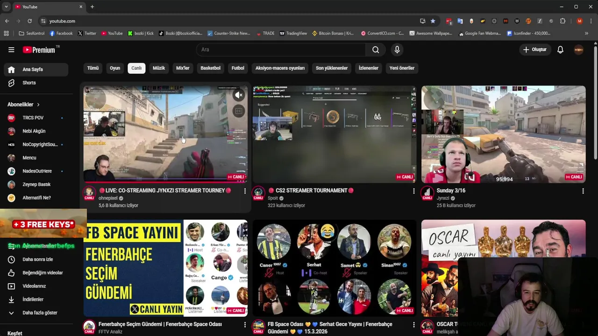Open the Chrome profile M avatar
The width and height of the screenshot is (598, 336).
coord(579,21)
